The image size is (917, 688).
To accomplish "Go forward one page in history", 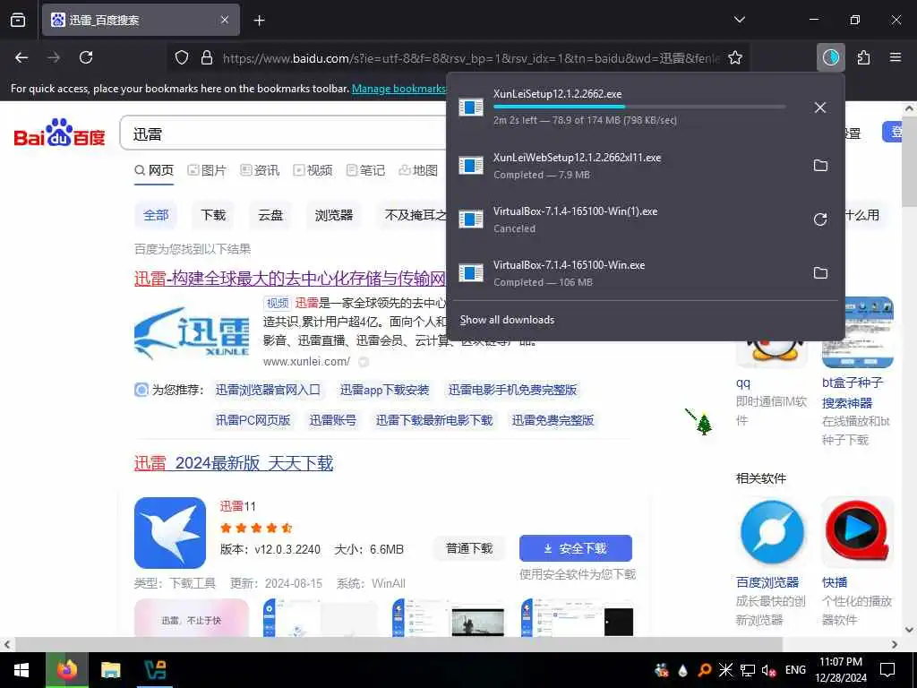I will 54,57.
